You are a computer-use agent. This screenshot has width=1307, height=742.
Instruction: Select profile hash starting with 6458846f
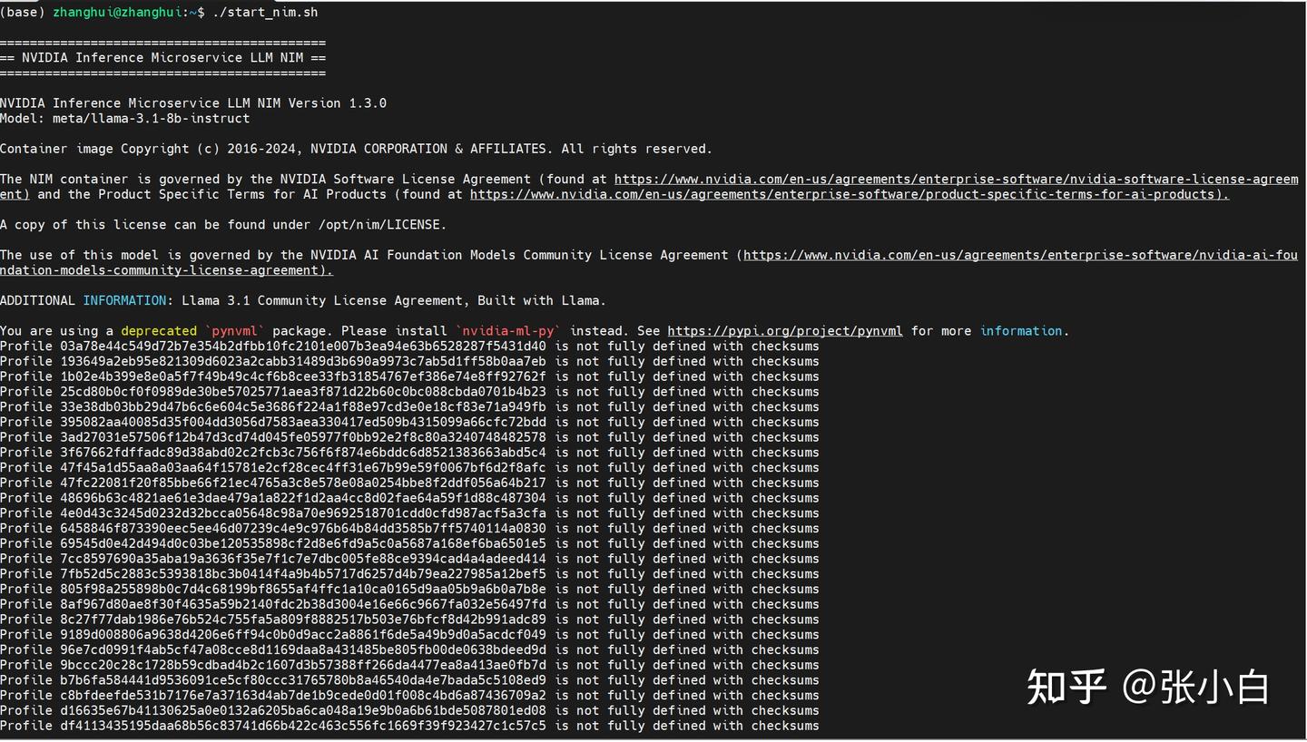tap(303, 529)
